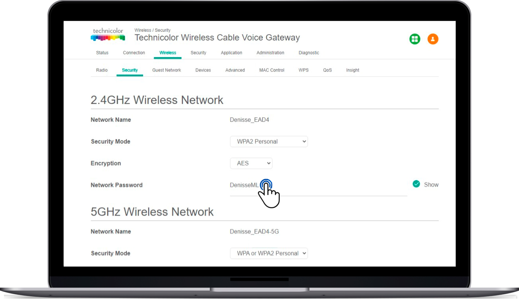The width and height of the screenshot is (519, 299).
Task: Click the 2.4GHz Wireless Network heading
Action: coord(157,100)
